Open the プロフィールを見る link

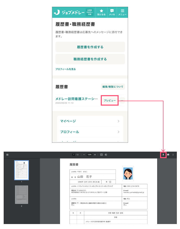pyautogui.click(x=66, y=69)
